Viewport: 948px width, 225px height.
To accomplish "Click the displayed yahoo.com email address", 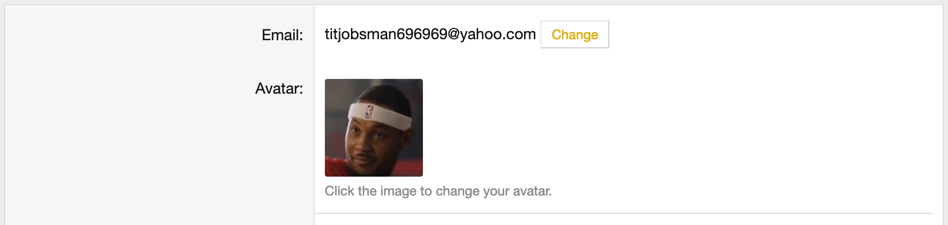I will click(x=430, y=34).
